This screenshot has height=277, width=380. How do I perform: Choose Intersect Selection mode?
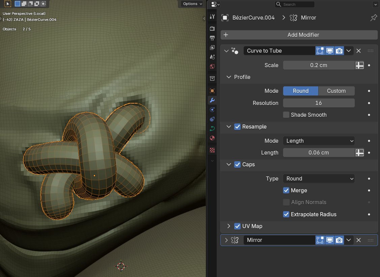pyautogui.click(x=43, y=4)
